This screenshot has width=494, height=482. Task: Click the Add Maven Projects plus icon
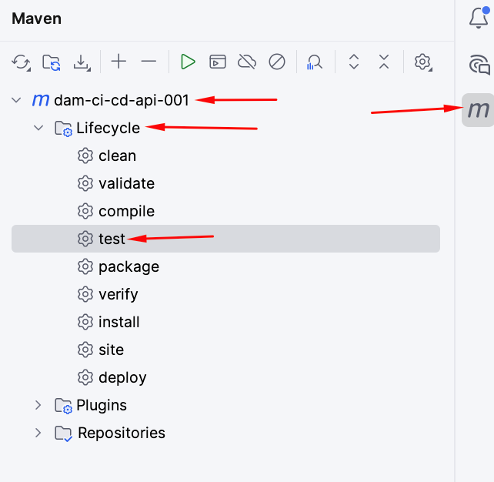pos(118,62)
